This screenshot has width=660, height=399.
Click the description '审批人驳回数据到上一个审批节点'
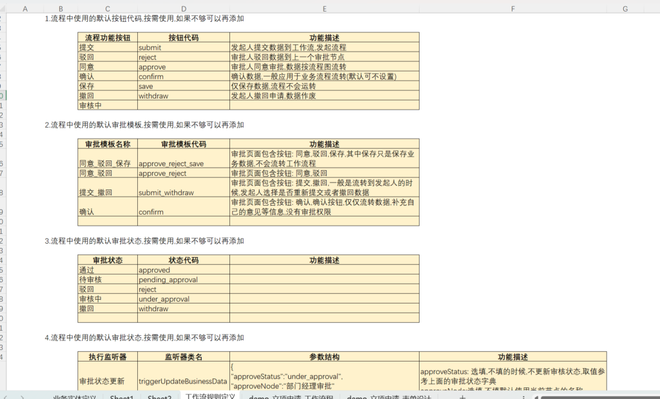(x=325, y=57)
